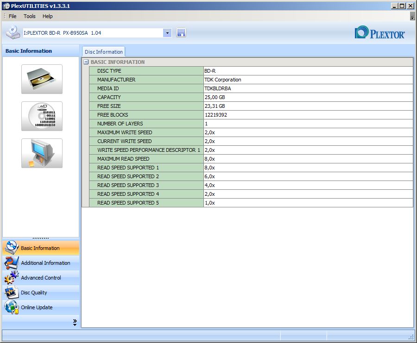Click the disc drive icon beside drive selector

[x=13, y=32]
